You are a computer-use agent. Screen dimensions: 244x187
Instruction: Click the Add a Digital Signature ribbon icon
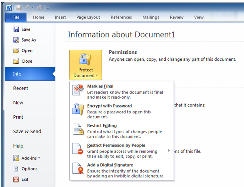(78, 168)
